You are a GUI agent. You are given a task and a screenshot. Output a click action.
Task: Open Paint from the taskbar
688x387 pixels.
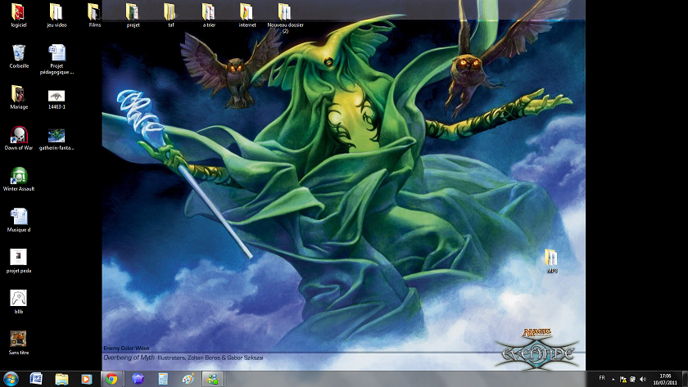[188, 379]
